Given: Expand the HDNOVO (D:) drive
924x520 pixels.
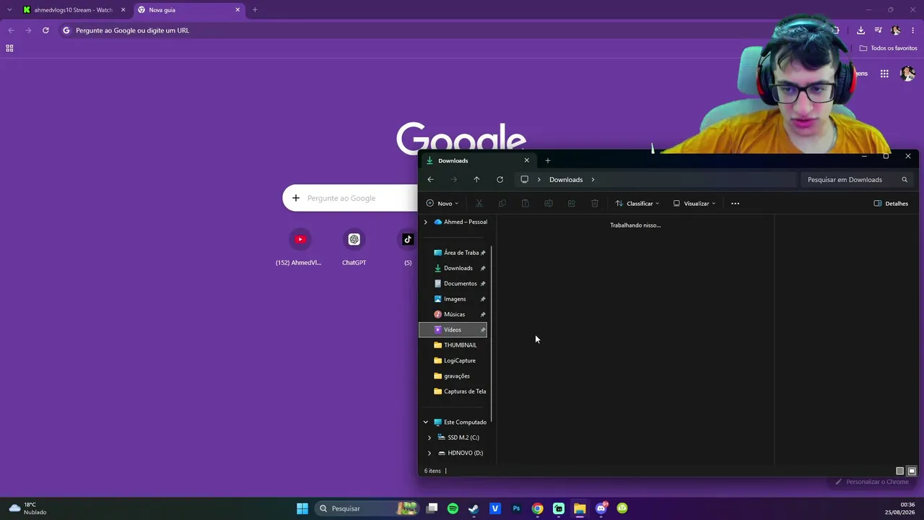Looking at the screenshot, I should click(430, 453).
